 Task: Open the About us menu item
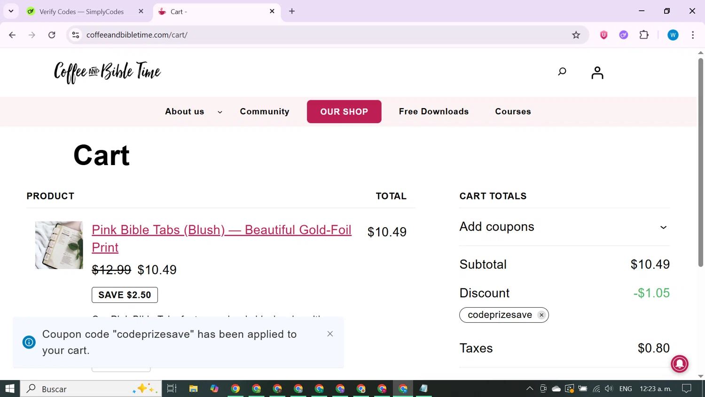[x=185, y=111]
